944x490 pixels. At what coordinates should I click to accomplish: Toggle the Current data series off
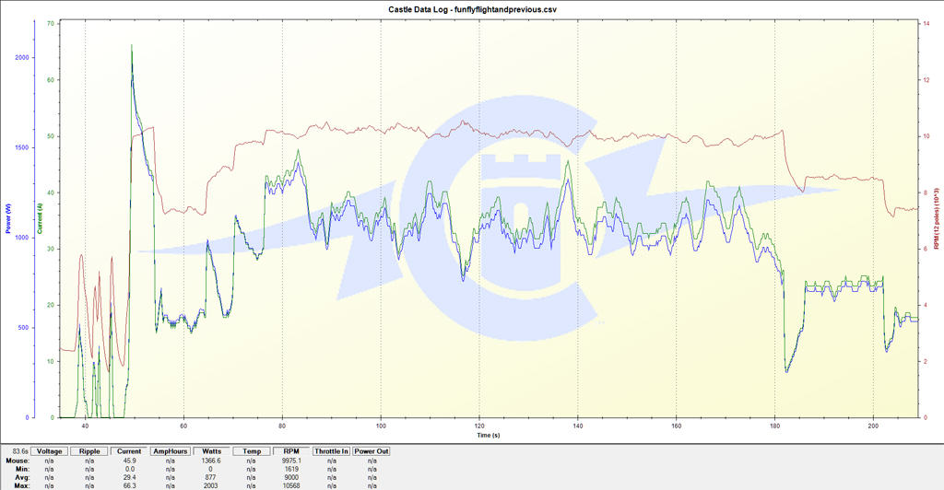coord(129,451)
